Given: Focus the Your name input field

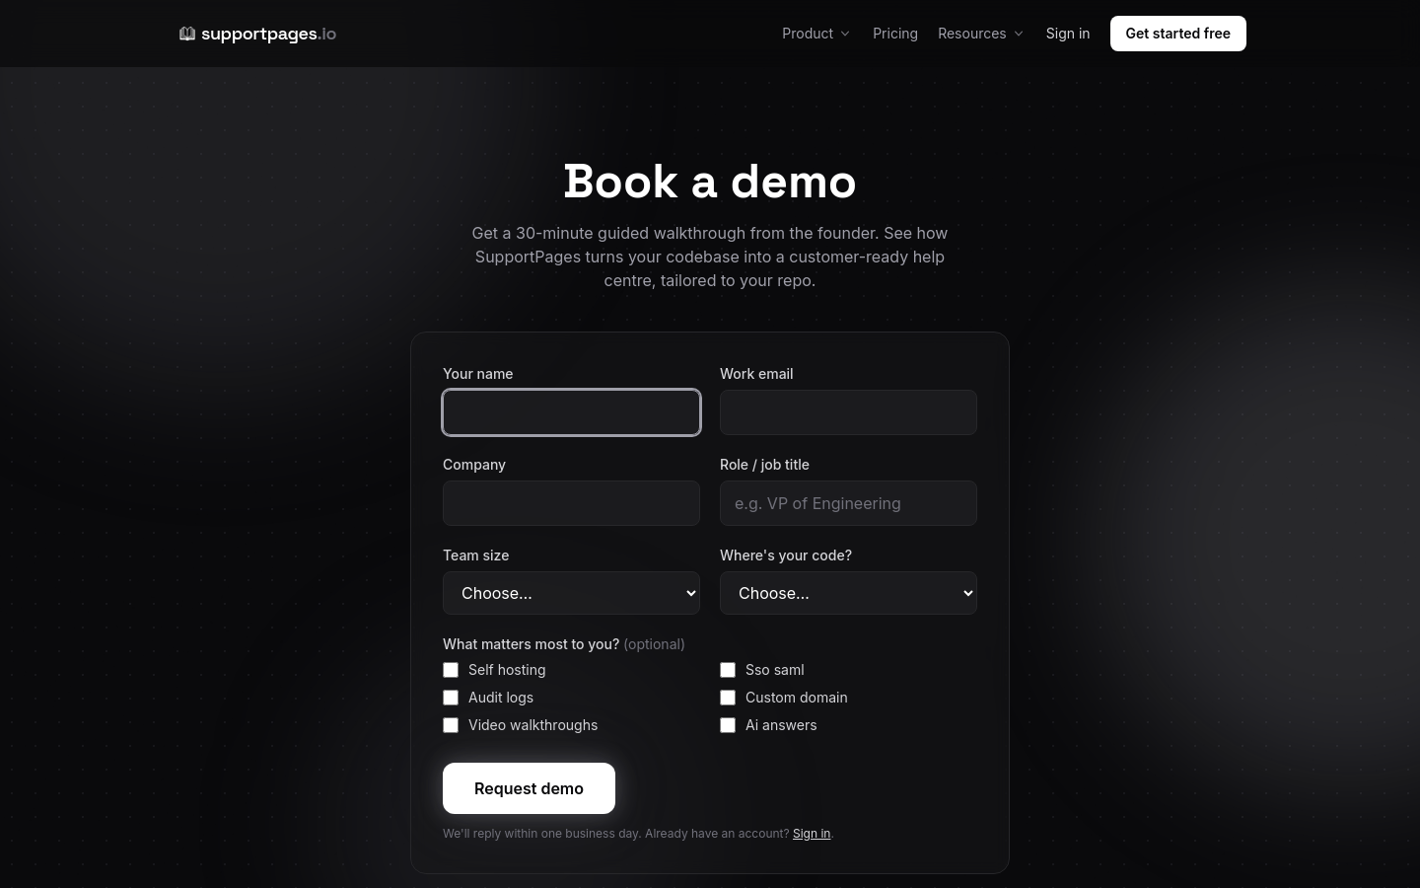Looking at the screenshot, I should tap(572, 412).
